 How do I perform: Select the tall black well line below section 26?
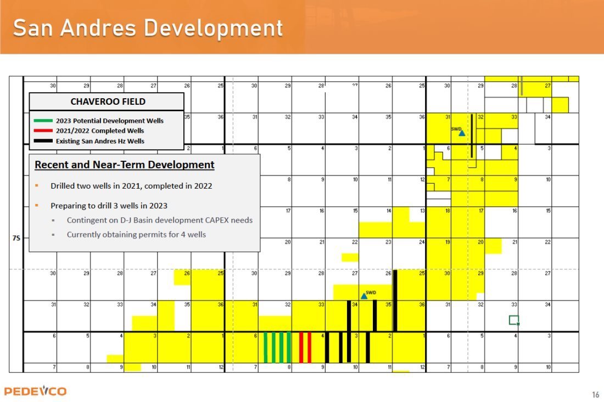[395, 301]
